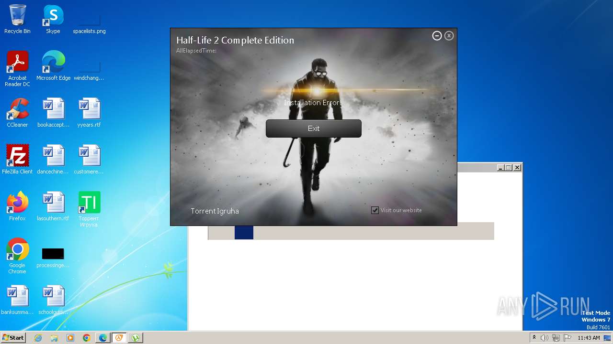The height and width of the screenshot is (344, 613).
Task: Minimize the Half-Life 2 installer window
Action: (437, 36)
